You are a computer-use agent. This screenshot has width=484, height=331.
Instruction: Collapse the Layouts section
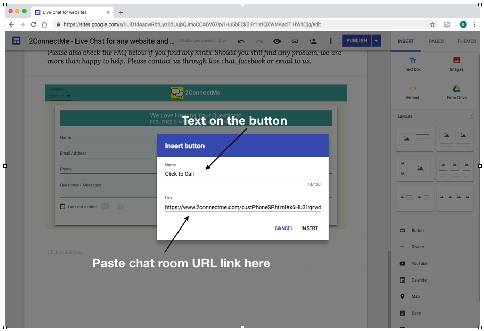471,117
